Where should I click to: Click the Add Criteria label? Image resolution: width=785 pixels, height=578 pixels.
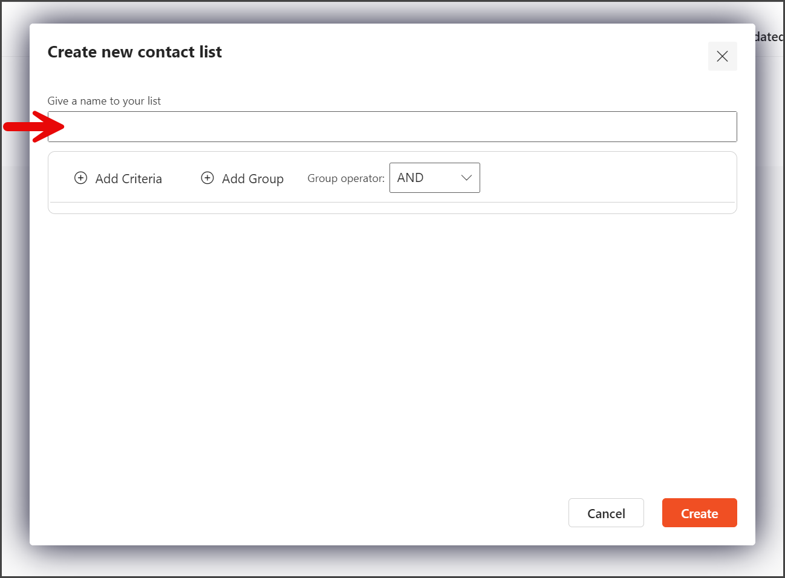tap(129, 179)
